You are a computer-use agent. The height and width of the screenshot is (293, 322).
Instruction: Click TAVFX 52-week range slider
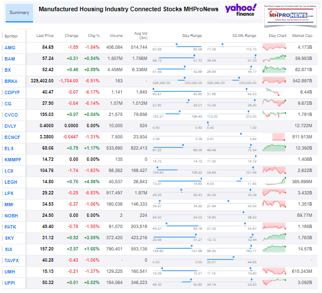pos(232,259)
